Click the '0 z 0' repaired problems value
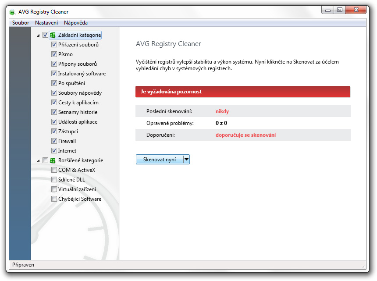377x281 pixels. [221, 123]
